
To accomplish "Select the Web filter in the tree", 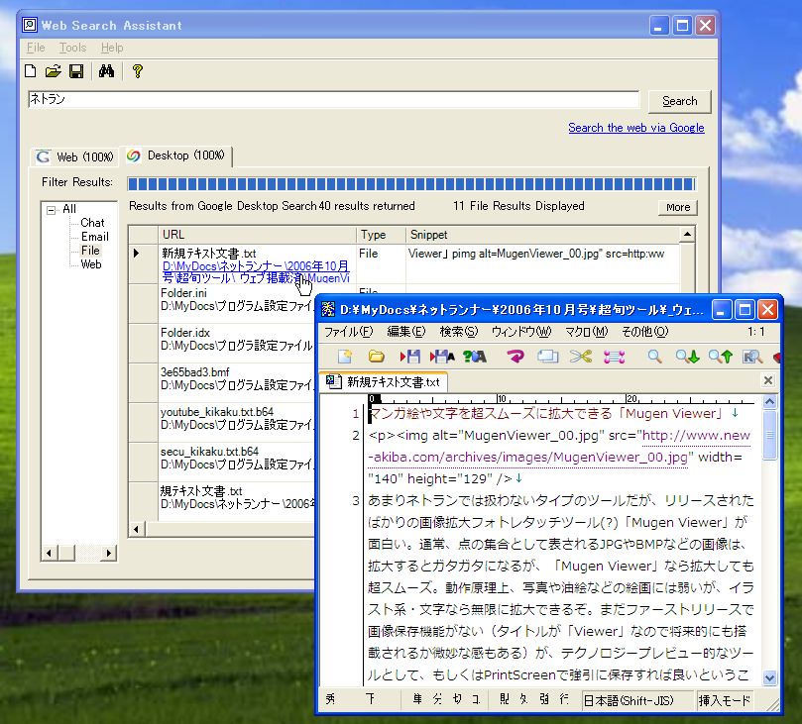I will coord(91,264).
